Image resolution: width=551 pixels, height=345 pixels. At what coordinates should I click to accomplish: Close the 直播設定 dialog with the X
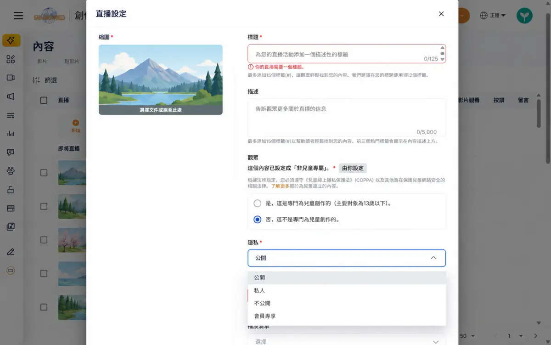tap(441, 14)
